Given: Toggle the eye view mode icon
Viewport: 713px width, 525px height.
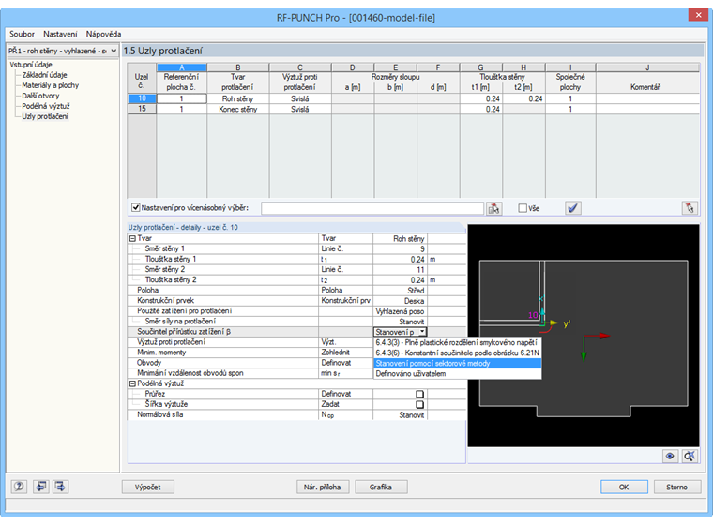Looking at the screenshot, I should click(x=670, y=456).
